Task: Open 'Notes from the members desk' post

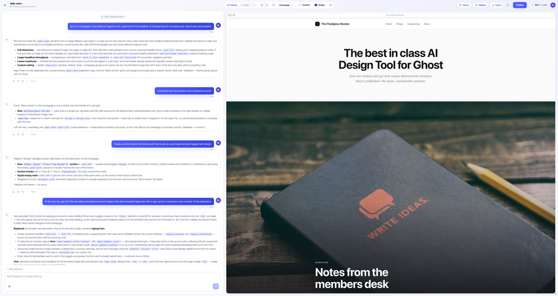Action: (351, 278)
